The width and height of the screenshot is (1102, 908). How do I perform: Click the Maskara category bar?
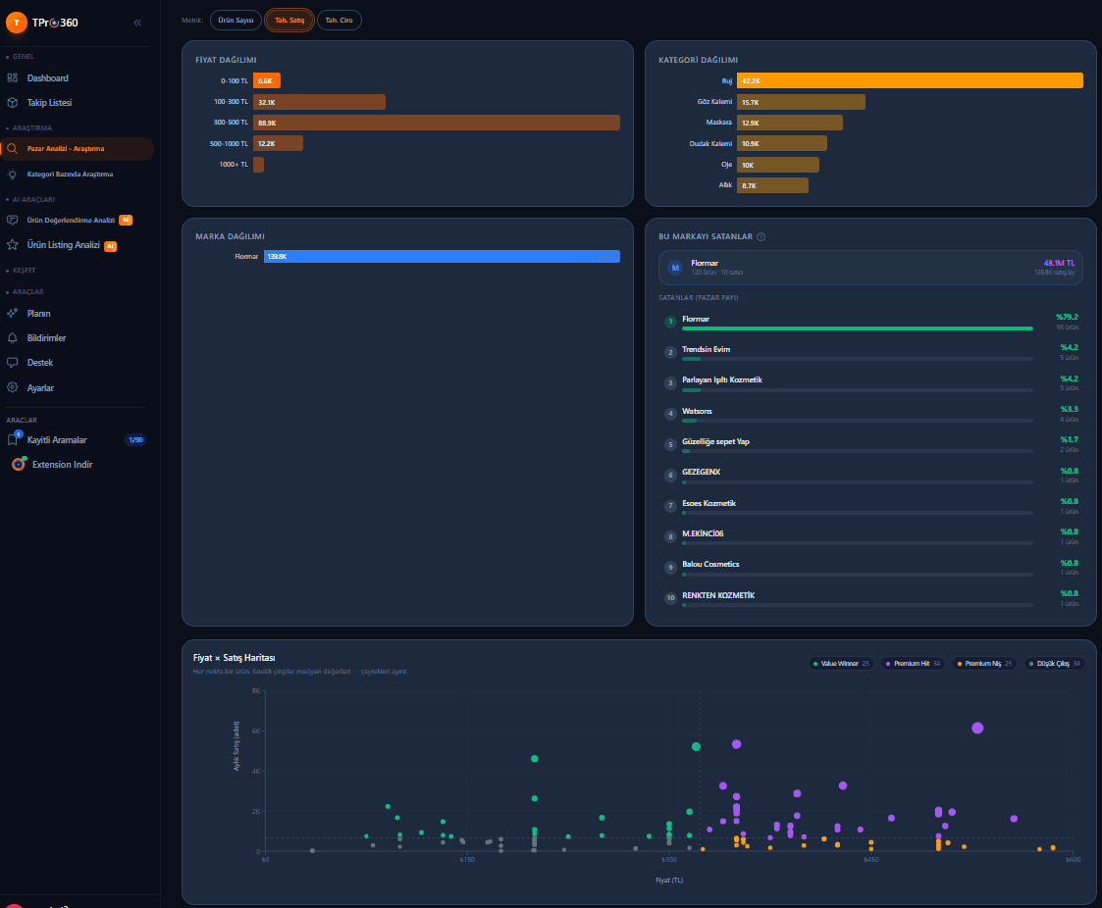789,123
